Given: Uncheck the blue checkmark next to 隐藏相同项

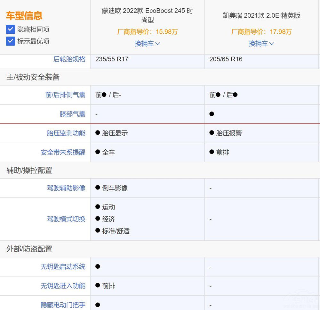Looking at the screenshot, I should coord(10,29).
